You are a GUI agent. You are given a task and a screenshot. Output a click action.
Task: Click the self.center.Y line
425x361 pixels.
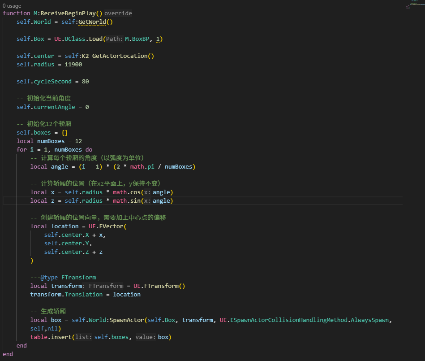(x=68, y=244)
